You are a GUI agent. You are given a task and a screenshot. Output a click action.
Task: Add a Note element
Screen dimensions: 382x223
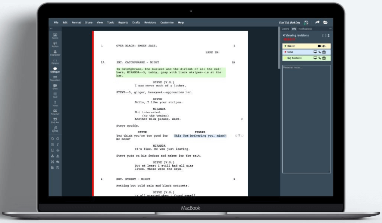click(x=55, y=103)
